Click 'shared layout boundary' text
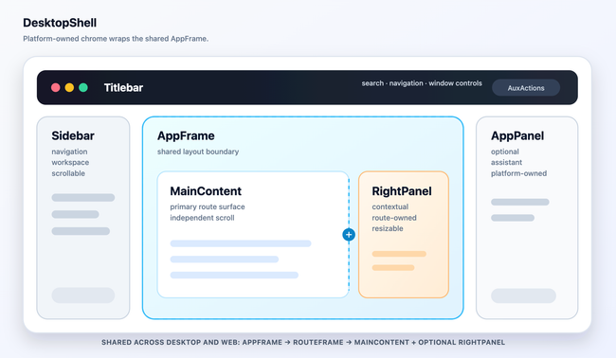Screen dimensions: 616x358 click(198, 152)
